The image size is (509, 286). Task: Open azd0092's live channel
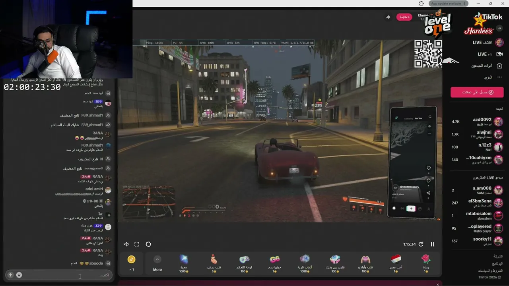tap(477, 122)
